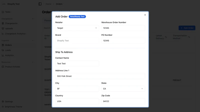Open Product Articles in sidebar
This screenshot has width=200, height=112.
12,67
